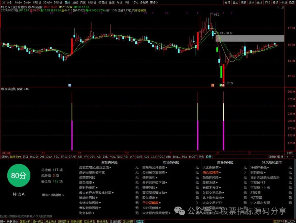Click the orange 预 marker under the chart

[x=213, y=85]
